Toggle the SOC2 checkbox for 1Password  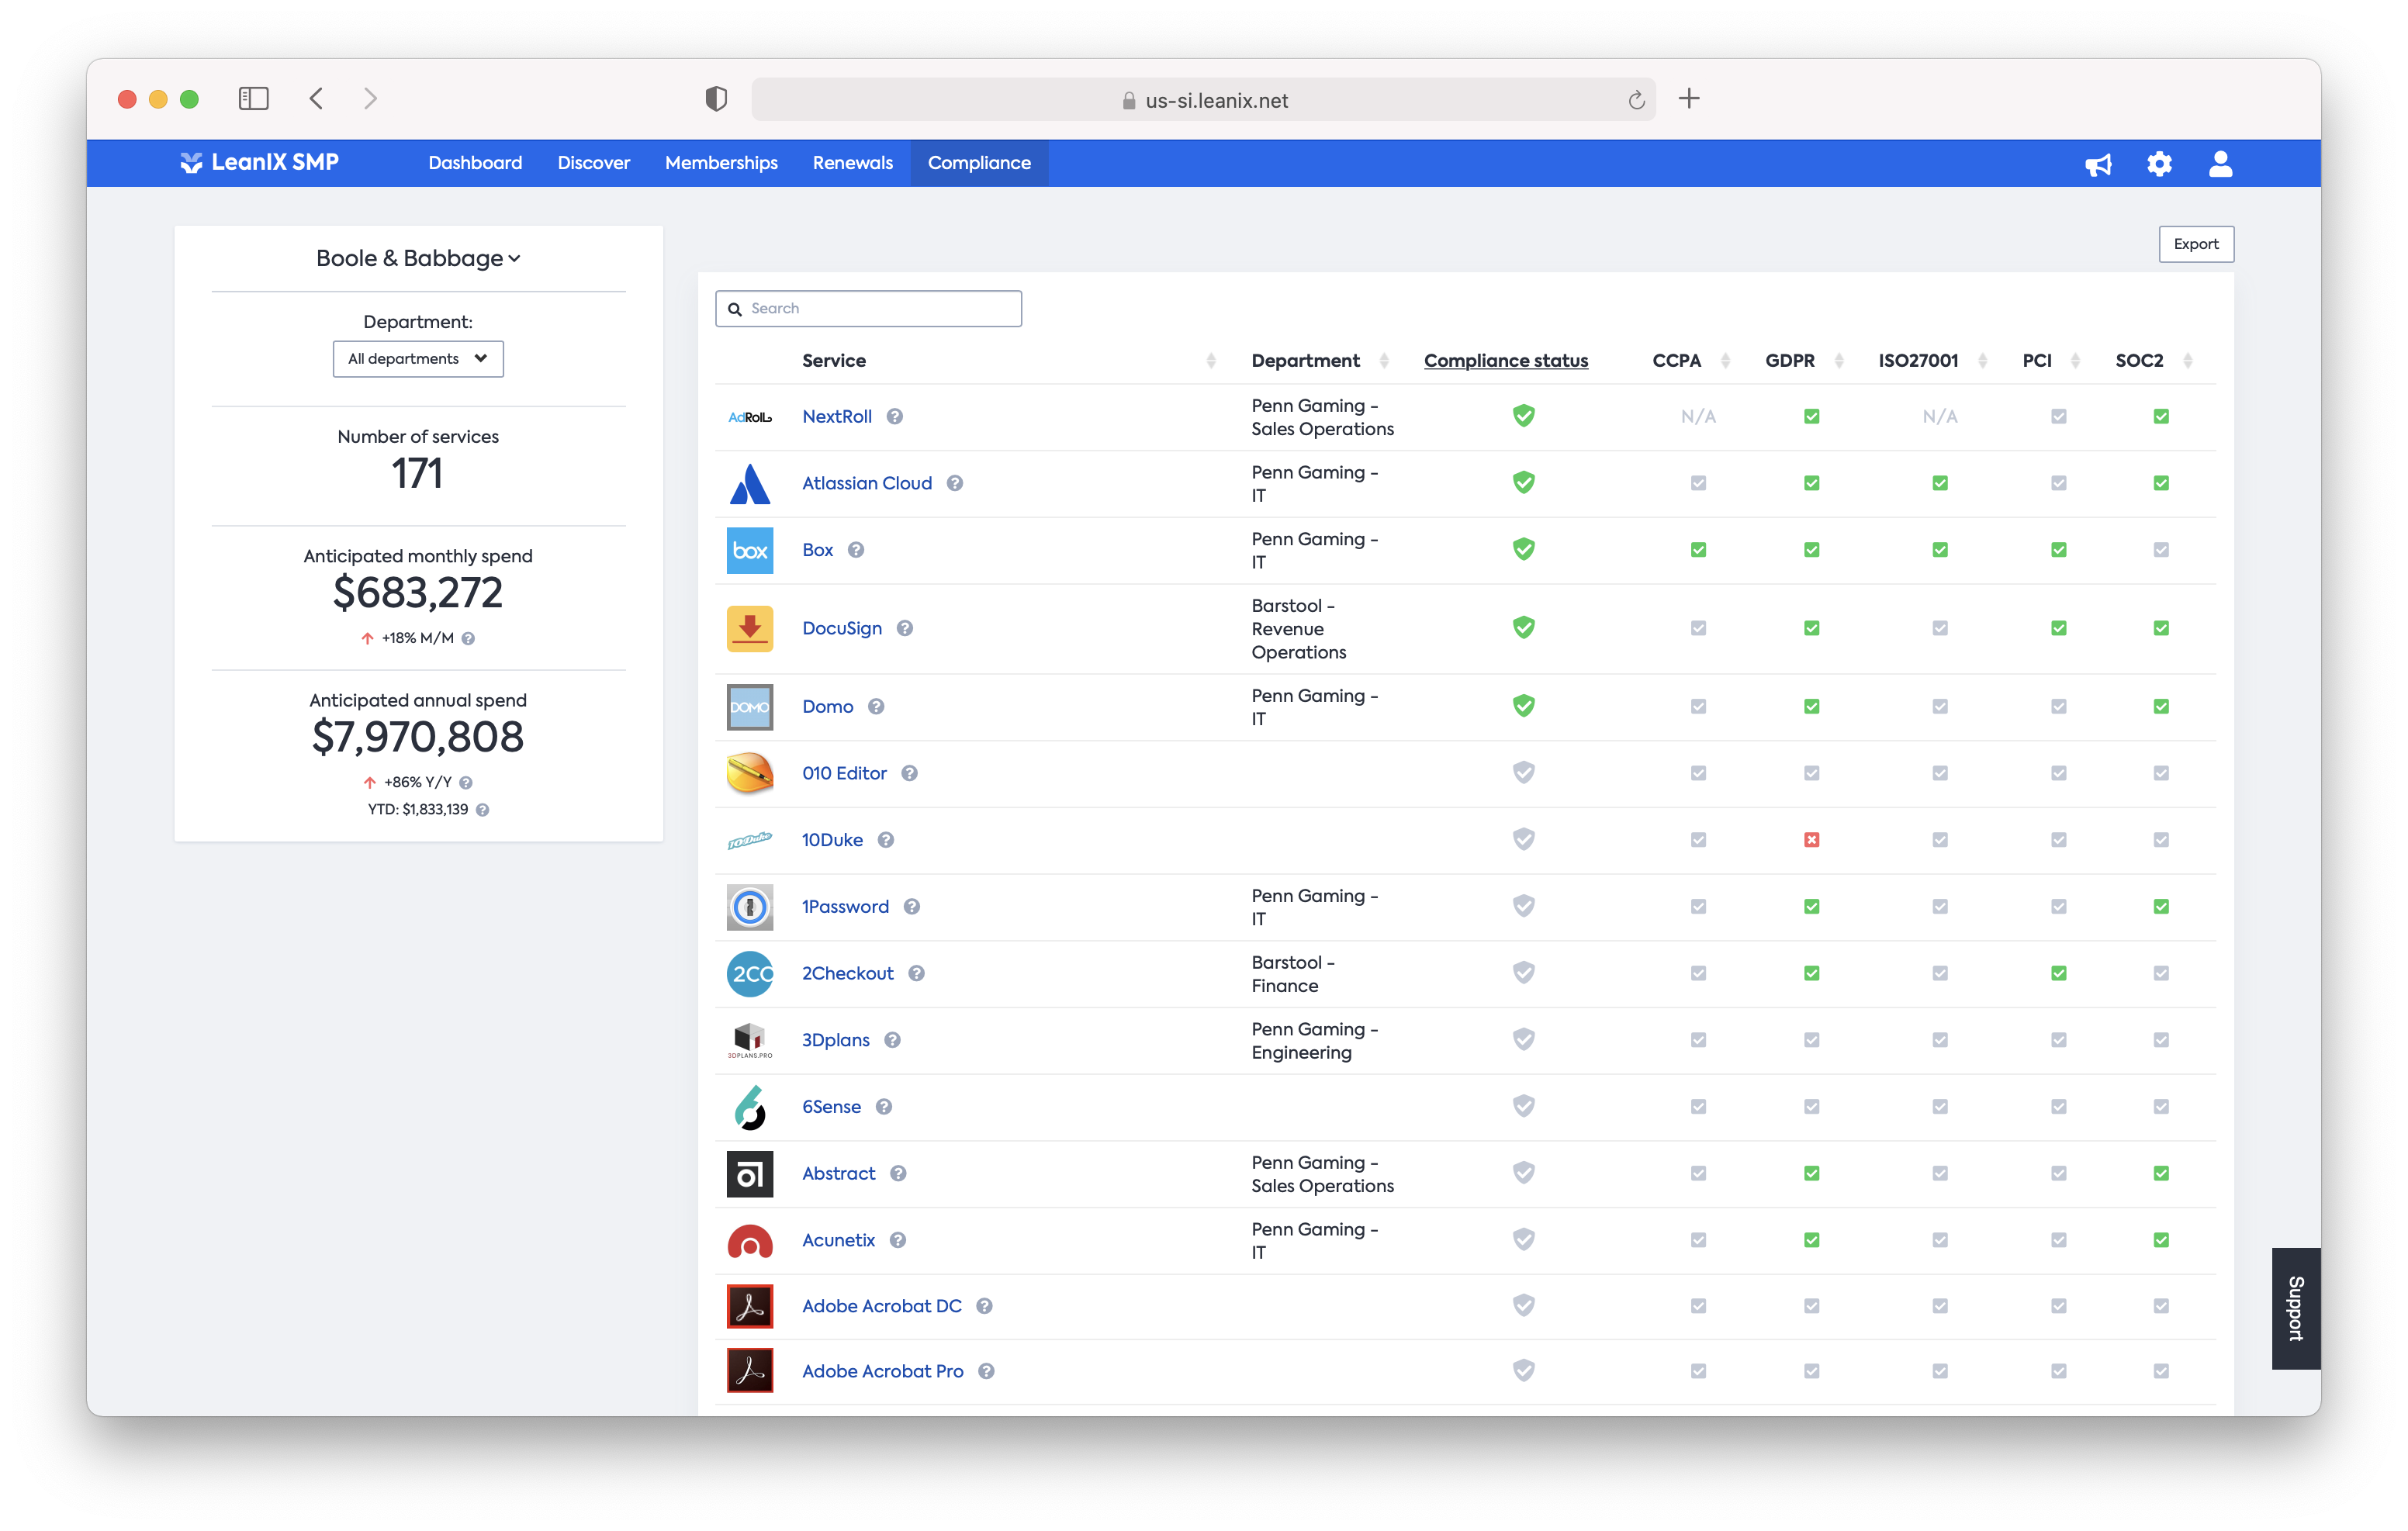2161,907
